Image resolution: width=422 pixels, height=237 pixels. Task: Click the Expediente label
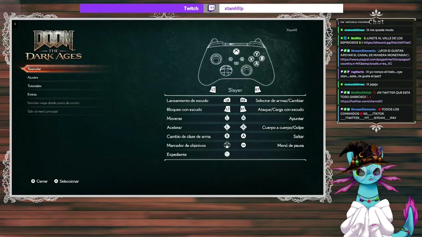[x=177, y=154]
